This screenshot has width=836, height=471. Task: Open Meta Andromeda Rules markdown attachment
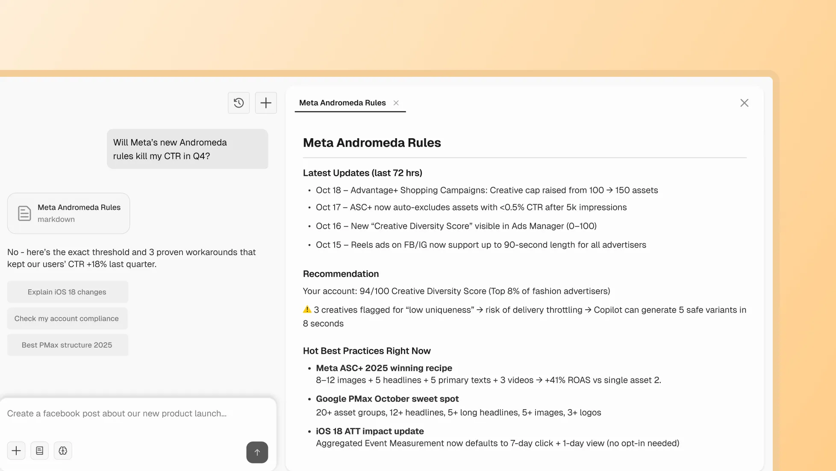point(79,213)
